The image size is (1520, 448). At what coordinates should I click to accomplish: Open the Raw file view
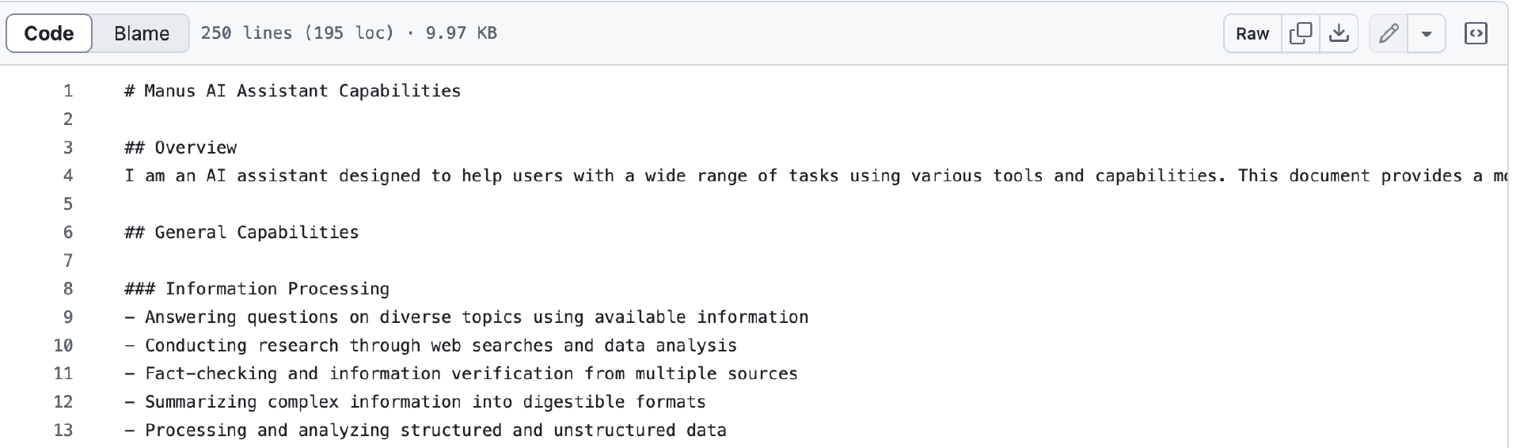point(1252,33)
